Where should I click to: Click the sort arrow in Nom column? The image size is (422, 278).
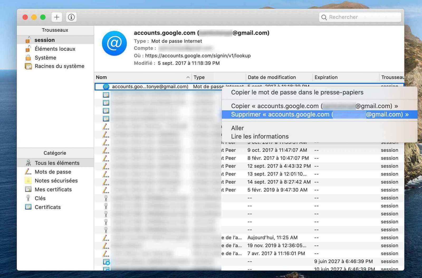tap(188, 77)
